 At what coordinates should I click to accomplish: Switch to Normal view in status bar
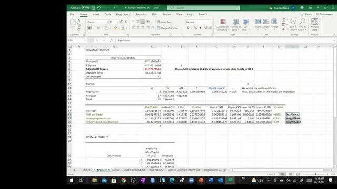click(282, 174)
